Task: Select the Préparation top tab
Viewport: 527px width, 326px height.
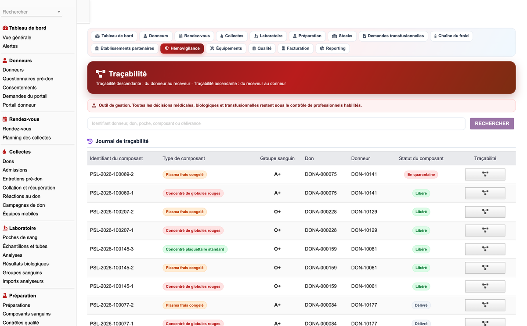Action: coord(307,36)
